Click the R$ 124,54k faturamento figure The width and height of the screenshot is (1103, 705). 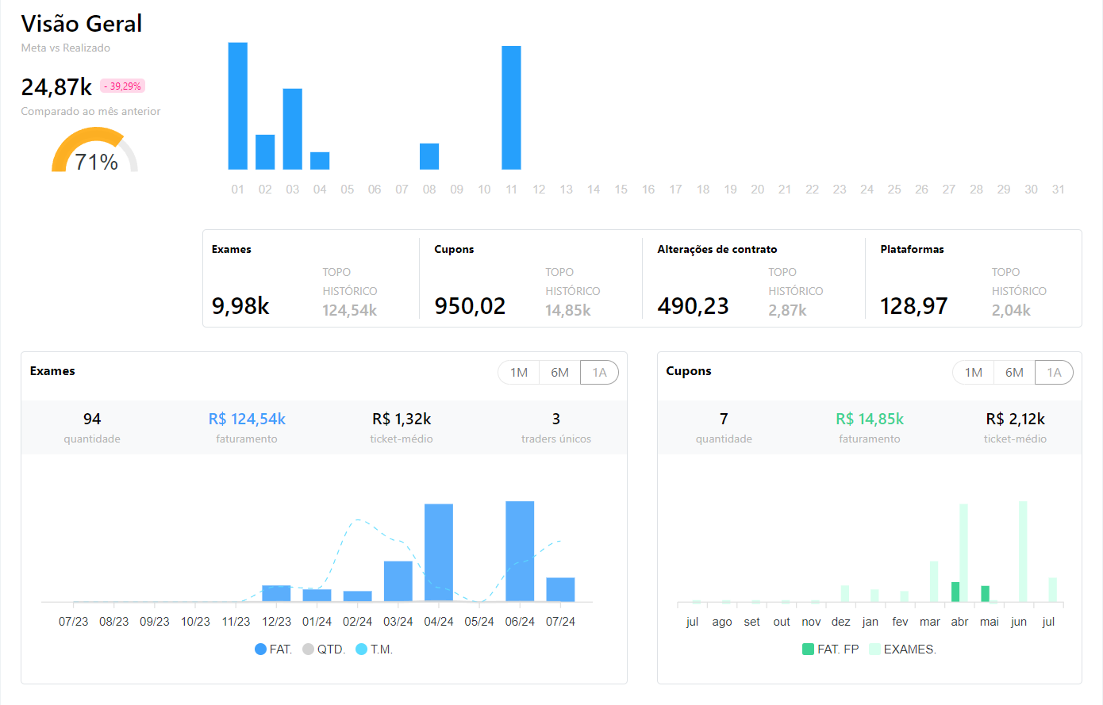pos(247,419)
